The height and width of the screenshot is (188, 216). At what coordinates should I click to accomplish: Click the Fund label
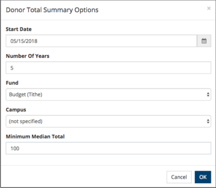coord(12,83)
